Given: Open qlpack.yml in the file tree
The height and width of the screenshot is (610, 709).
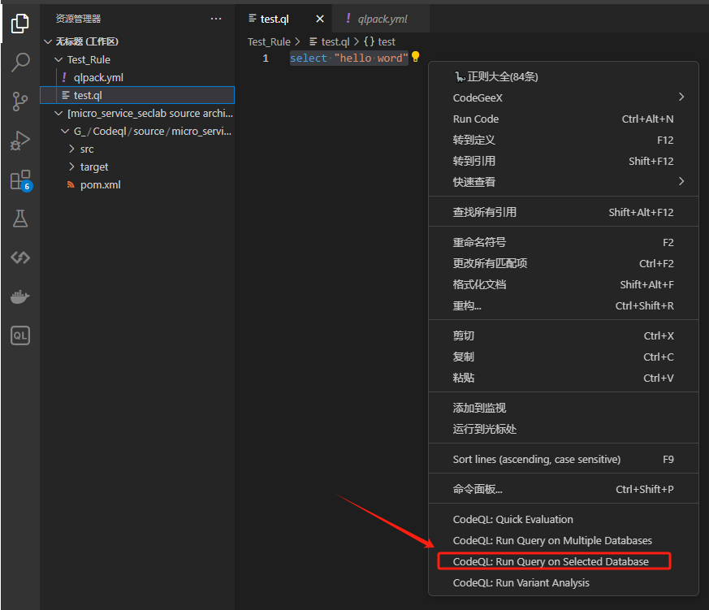Looking at the screenshot, I should click(x=137, y=77).
